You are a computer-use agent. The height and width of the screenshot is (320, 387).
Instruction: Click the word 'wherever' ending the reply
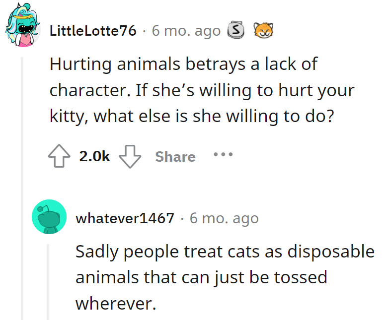(116, 303)
